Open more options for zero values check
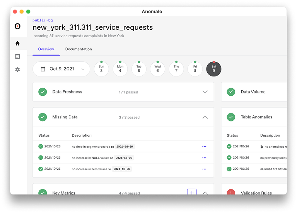 [204, 169]
